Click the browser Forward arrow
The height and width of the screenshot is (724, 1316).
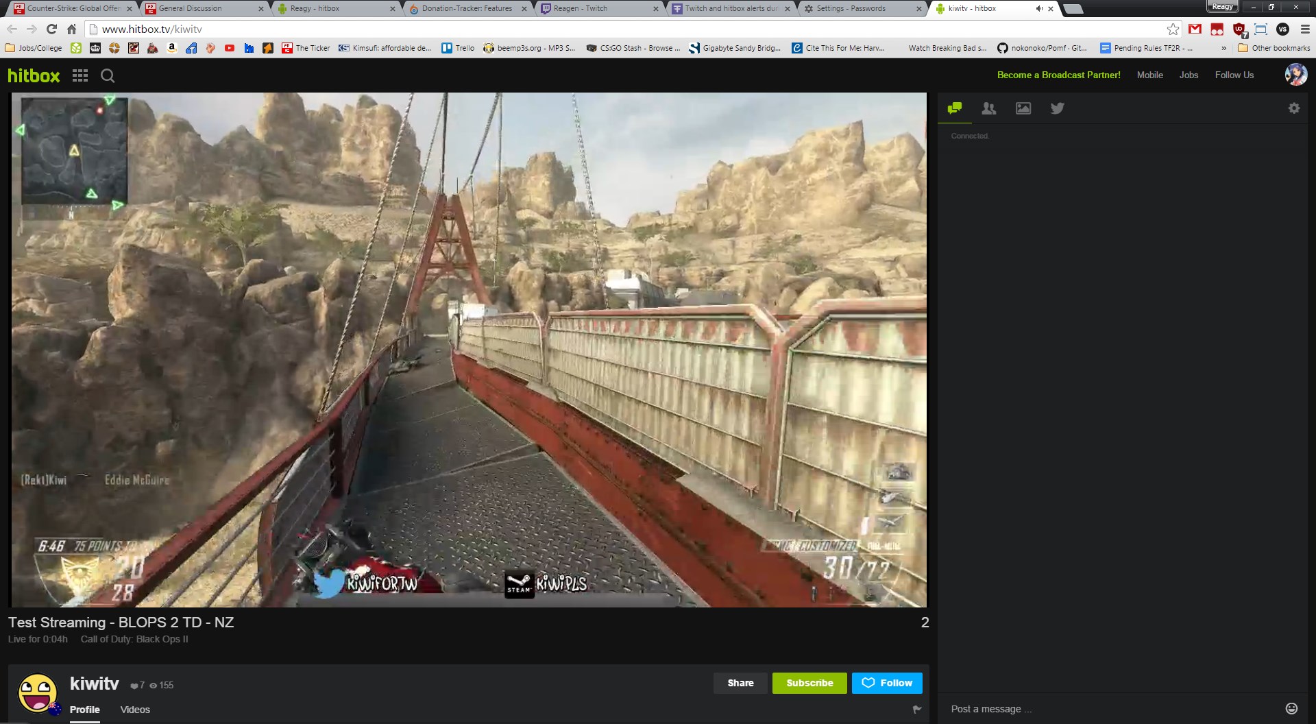click(x=32, y=29)
